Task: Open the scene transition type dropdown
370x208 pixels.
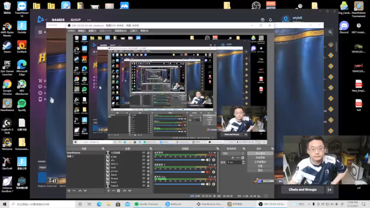Action: click(x=233, y=153)
